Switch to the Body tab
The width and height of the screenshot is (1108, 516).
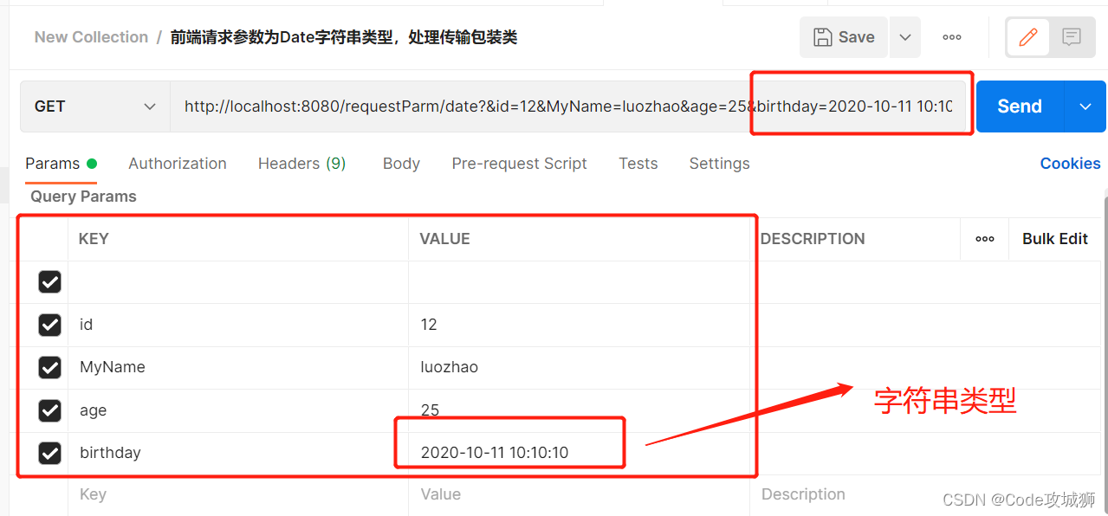click(x=401, y=164)
